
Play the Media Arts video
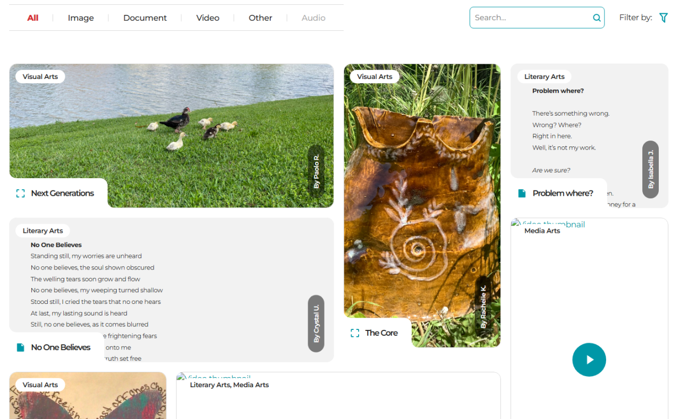pos(589,360)
